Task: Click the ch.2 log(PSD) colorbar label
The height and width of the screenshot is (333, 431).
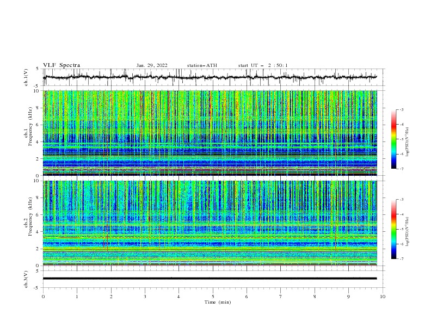Action: click(408, 231)
